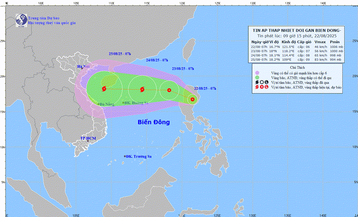Click the Hà Nội city dot

82,68
